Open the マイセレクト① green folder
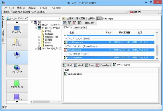 [x=17, y=86]
